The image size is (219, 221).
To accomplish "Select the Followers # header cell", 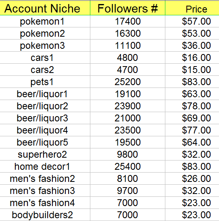I will tap(127, 8).
